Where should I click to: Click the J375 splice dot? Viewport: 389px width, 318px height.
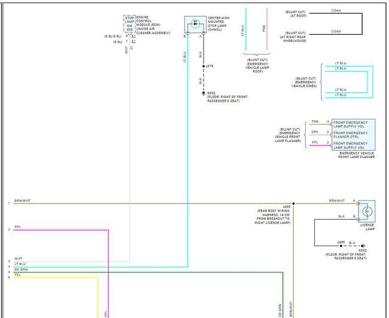pyautogui.click(x=203, y=66)
